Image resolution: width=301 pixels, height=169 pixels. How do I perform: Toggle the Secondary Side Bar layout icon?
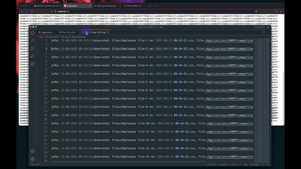click(x=263, y=27)
